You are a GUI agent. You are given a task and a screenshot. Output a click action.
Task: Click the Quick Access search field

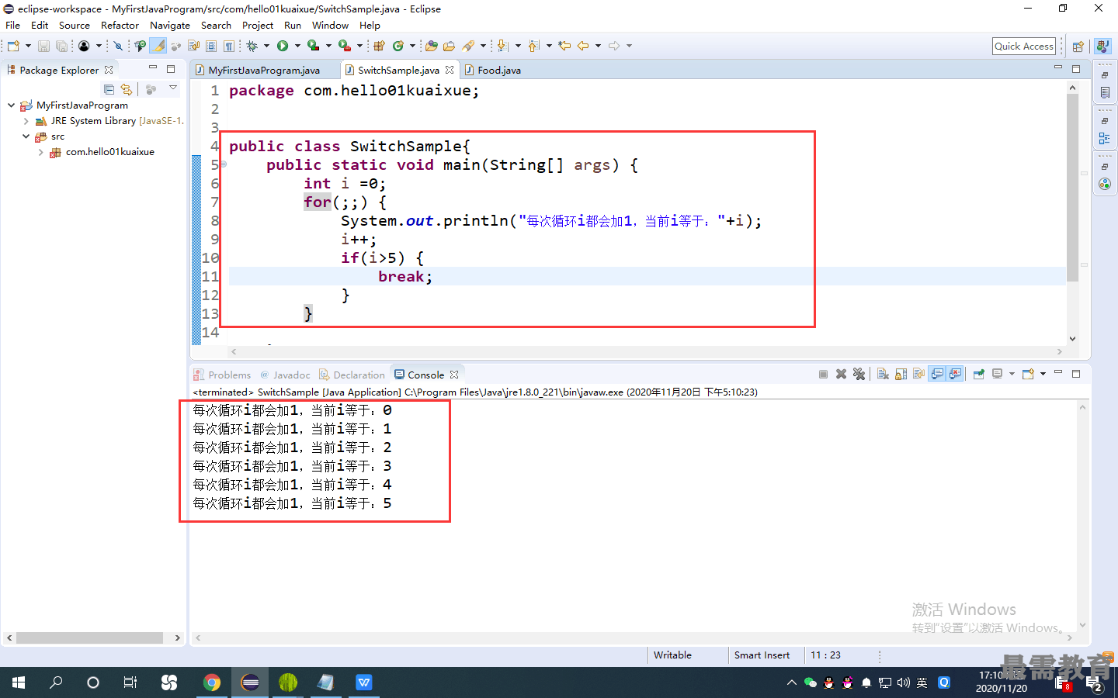pyautogui.click(x=1024, y=47)
